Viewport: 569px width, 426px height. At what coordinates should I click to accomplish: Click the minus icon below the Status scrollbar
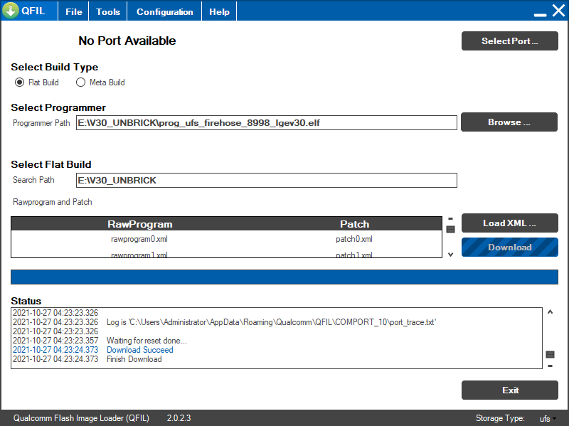click(550, 366)
